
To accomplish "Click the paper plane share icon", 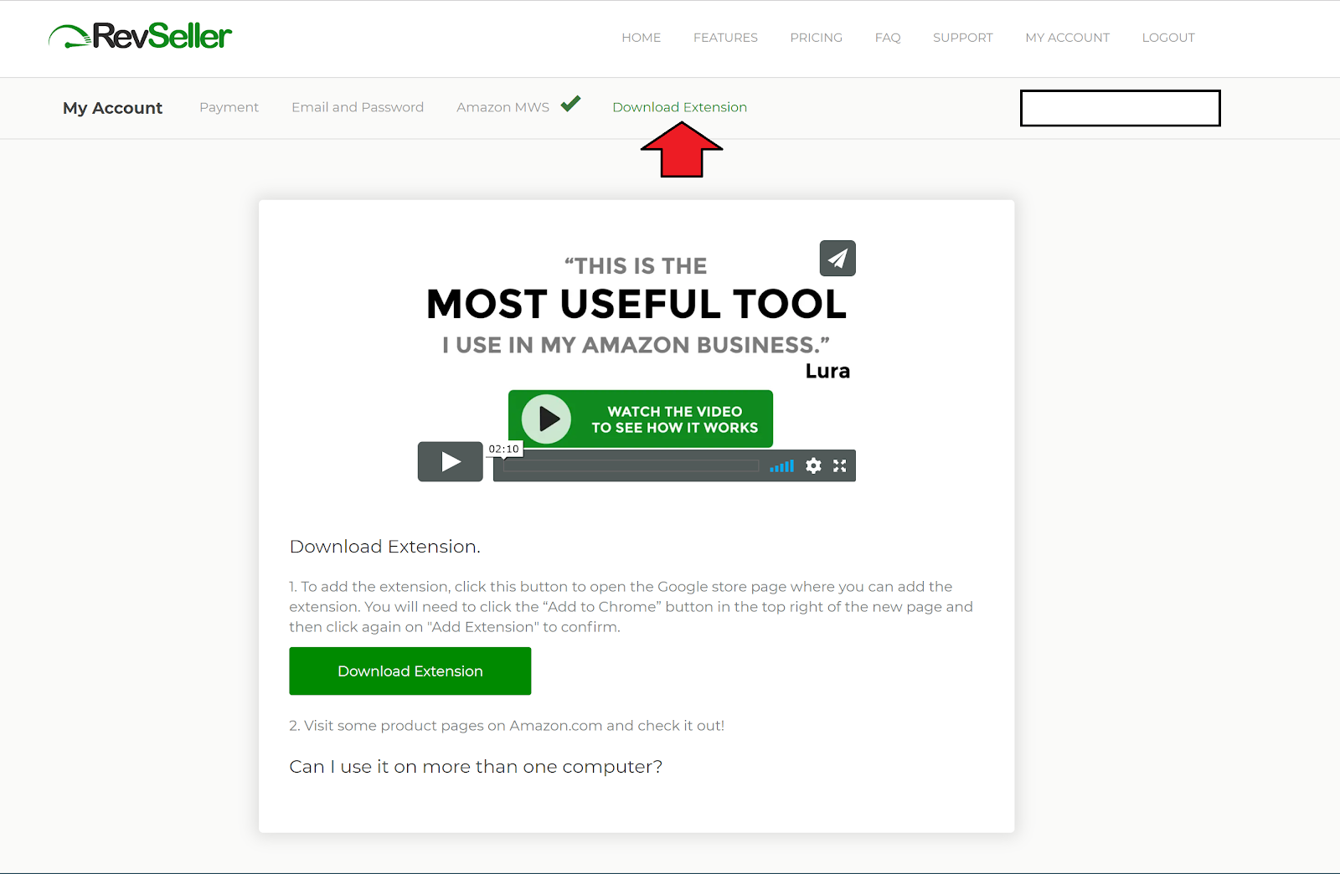I will pyautogui.click(x=837, y=258).
